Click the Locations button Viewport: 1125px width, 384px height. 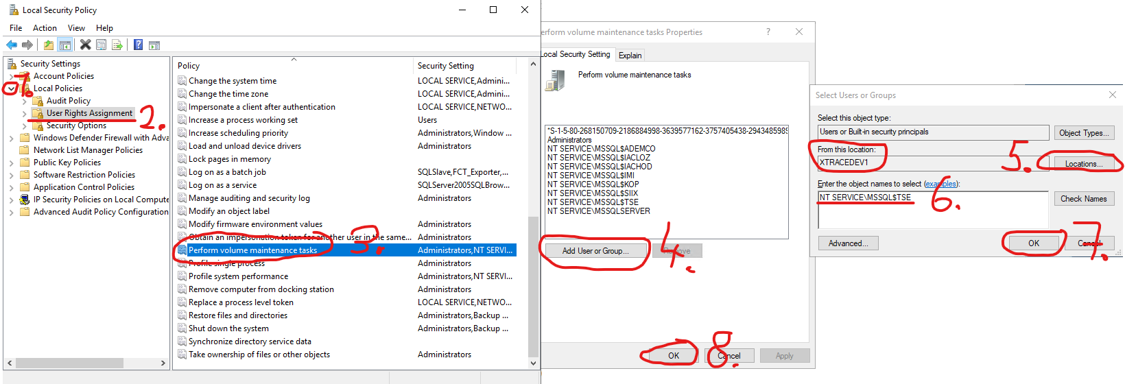pyautogui.click(x=1084, y=164)
